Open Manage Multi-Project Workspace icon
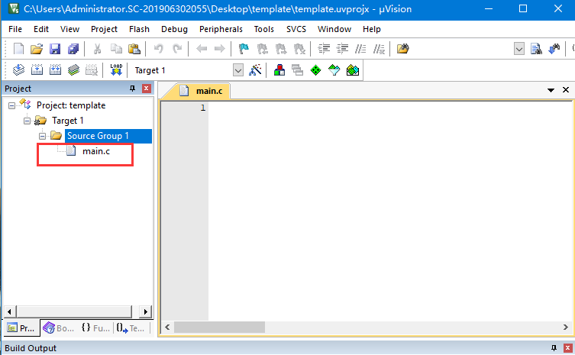This screenshot has width=575, height=355. pyautogui.click(x=297, y=69)
